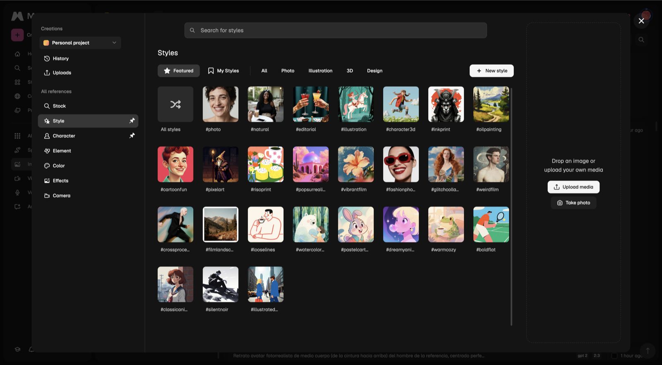This screenshot has height=365, width=662.
Task: Choose the #oilpainting style thumbnail
Action: point(491,104)
